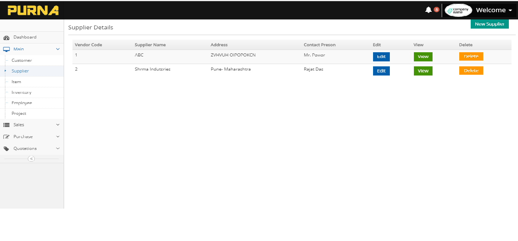Expand the Sales menu chevron
Screen dimensions: 518x241
pyautogui.click(x=58, y=125)
